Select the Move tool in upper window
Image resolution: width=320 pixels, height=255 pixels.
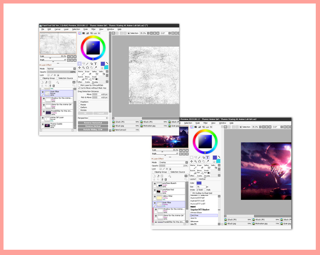(x=79, y=68)
